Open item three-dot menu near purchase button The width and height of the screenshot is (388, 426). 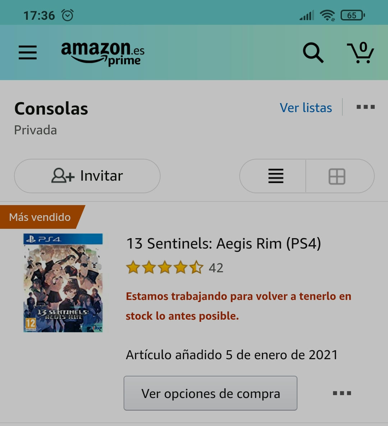(342, 393)
